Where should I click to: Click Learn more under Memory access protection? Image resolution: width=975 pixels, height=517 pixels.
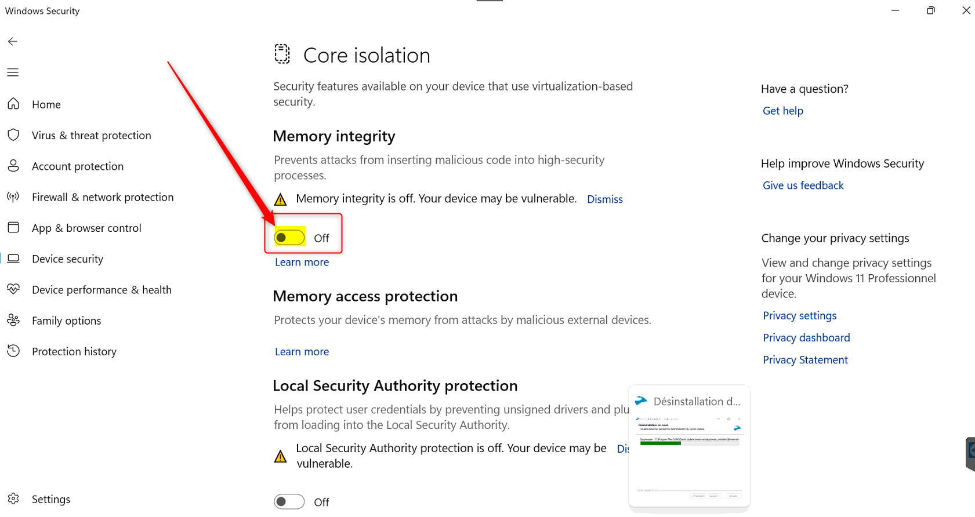[x=302, y=352]
